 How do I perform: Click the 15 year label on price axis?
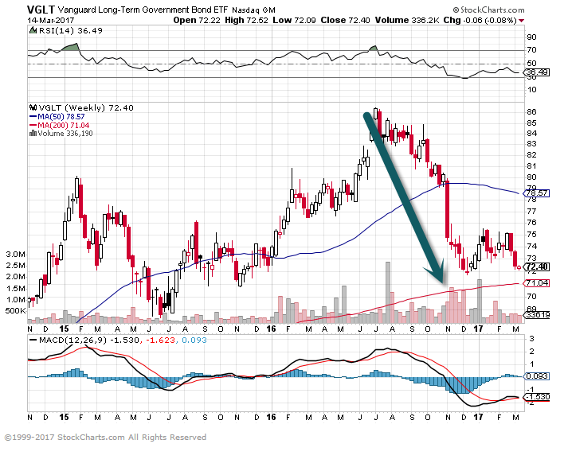pyautogui.click(x=64, y=329)
